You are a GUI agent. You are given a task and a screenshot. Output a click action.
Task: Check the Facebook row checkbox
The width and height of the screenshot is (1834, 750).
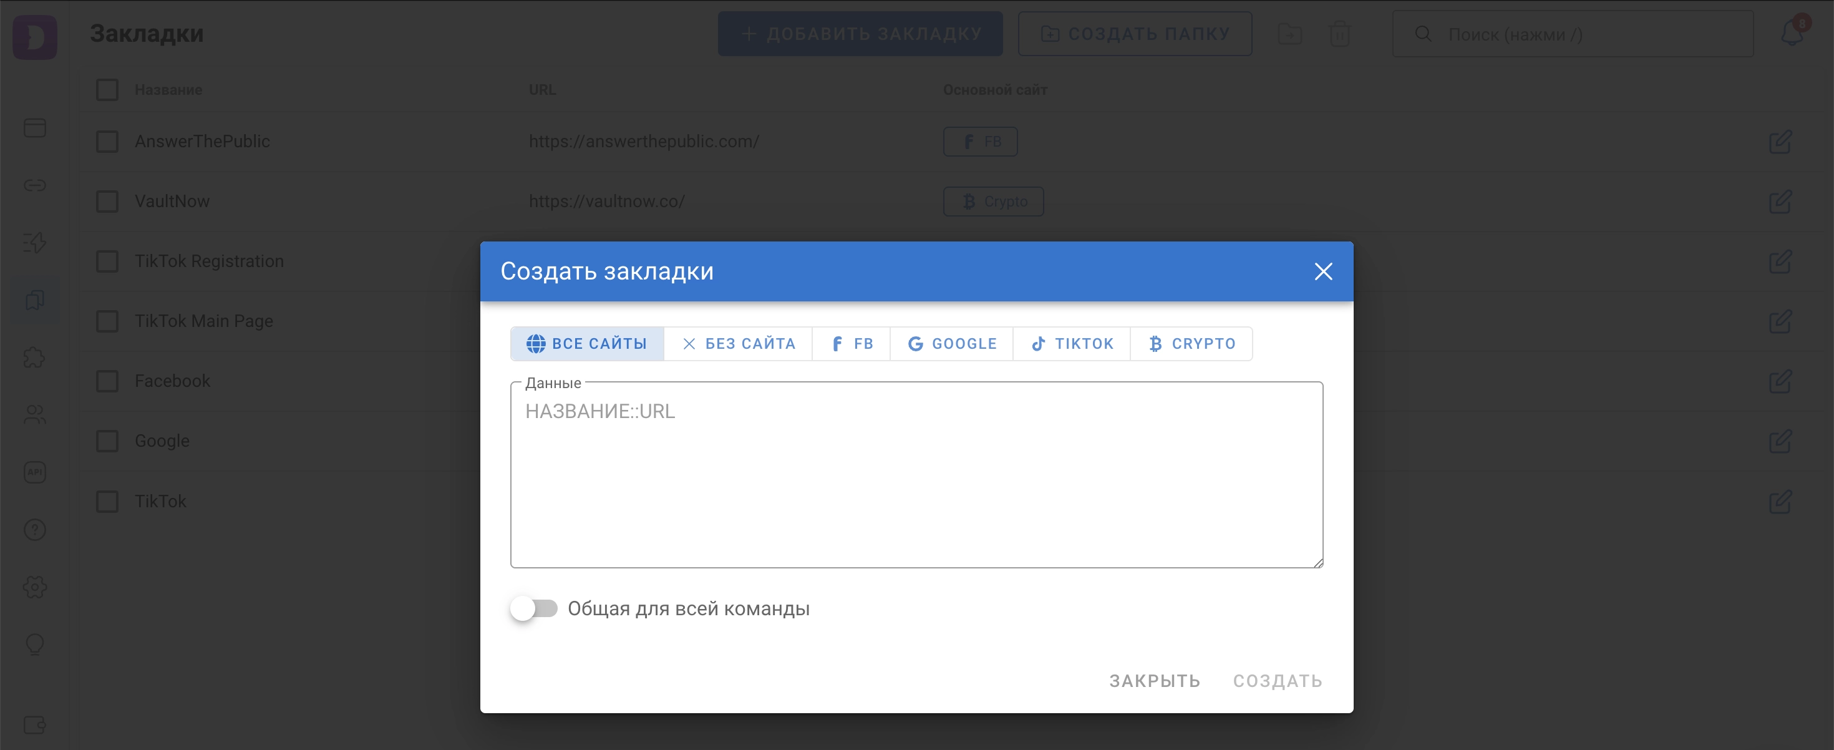coord(107,381)
